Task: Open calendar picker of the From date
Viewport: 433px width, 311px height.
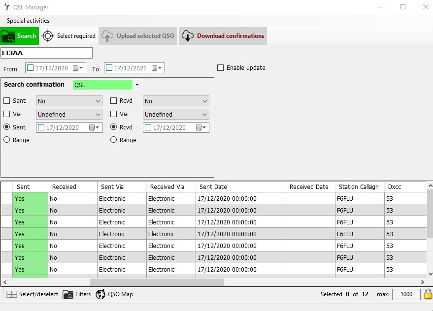Action: pyautogui.click(x=78, y=68)
